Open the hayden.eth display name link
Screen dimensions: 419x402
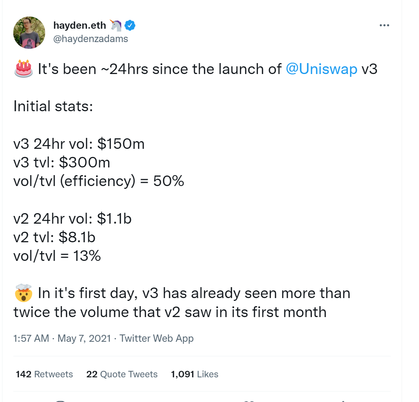80,25
